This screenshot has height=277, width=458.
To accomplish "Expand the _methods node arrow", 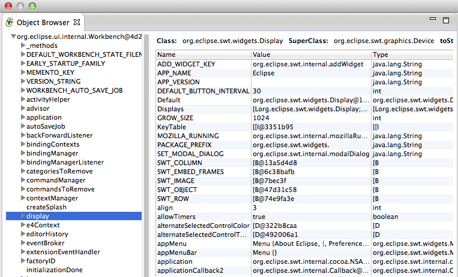I will (23, 46).
